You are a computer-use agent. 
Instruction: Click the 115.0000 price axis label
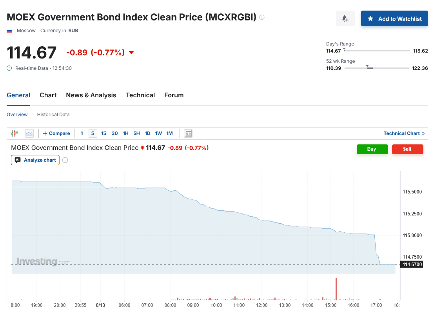412,235
